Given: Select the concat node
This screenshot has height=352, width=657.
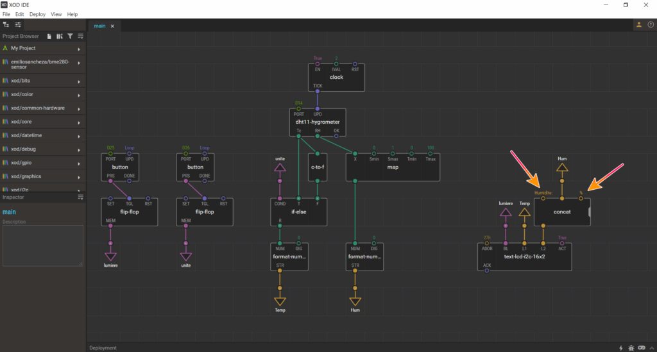Looking at the screenshot, I should click(562, 212).
